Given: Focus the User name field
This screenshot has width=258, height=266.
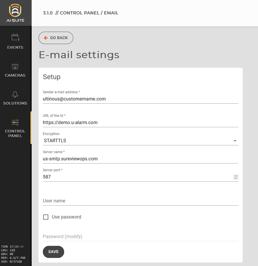Looking at the screenshot, I should coord(141,201).
